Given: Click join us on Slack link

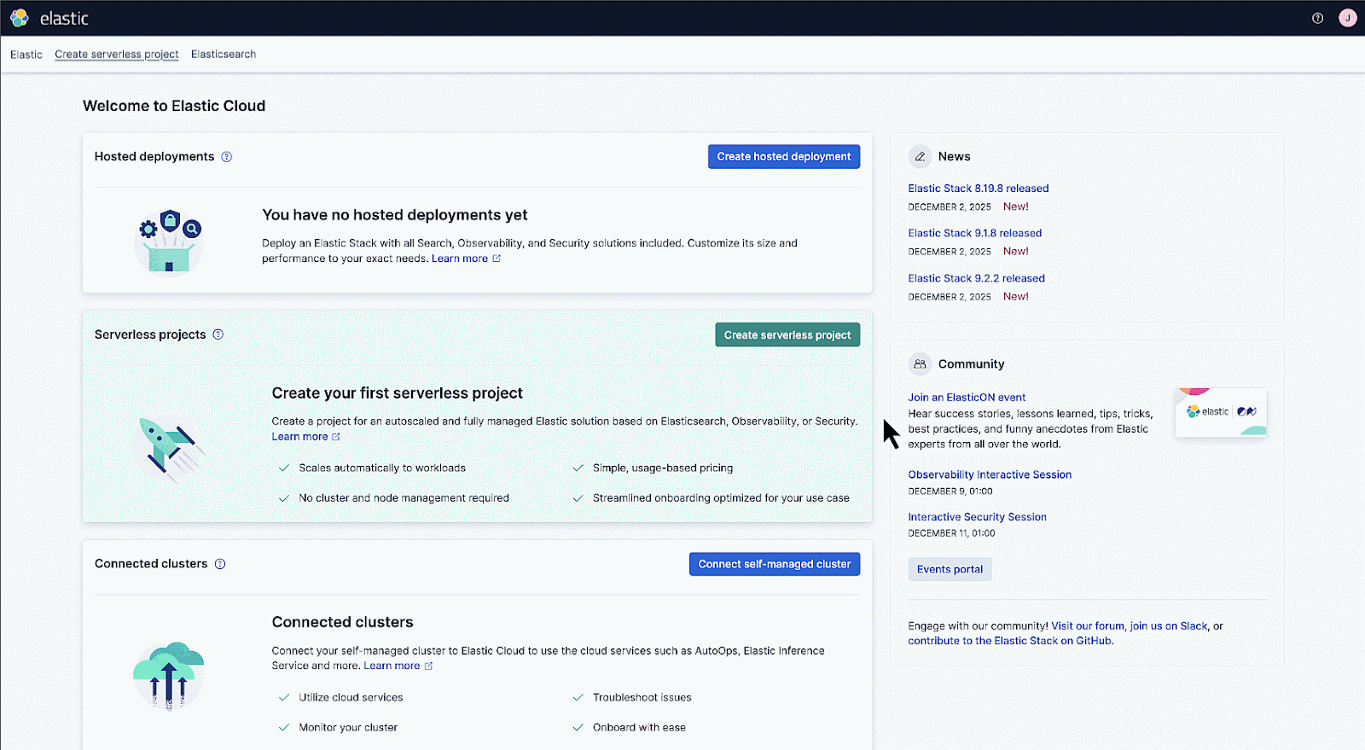Looking at the screenshot, I should click(1169, 626).
